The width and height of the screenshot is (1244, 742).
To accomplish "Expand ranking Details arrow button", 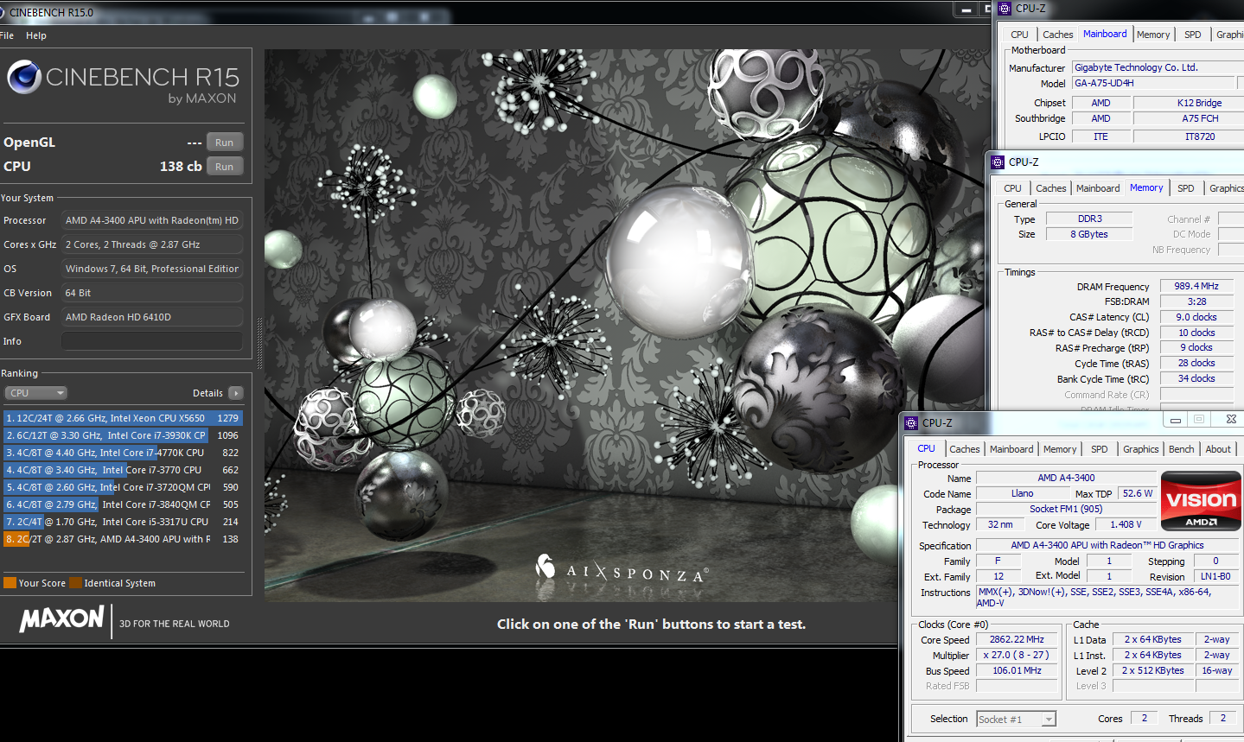I will point(236,393).
